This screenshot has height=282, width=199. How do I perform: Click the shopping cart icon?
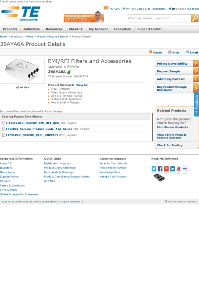click(106, 8)
